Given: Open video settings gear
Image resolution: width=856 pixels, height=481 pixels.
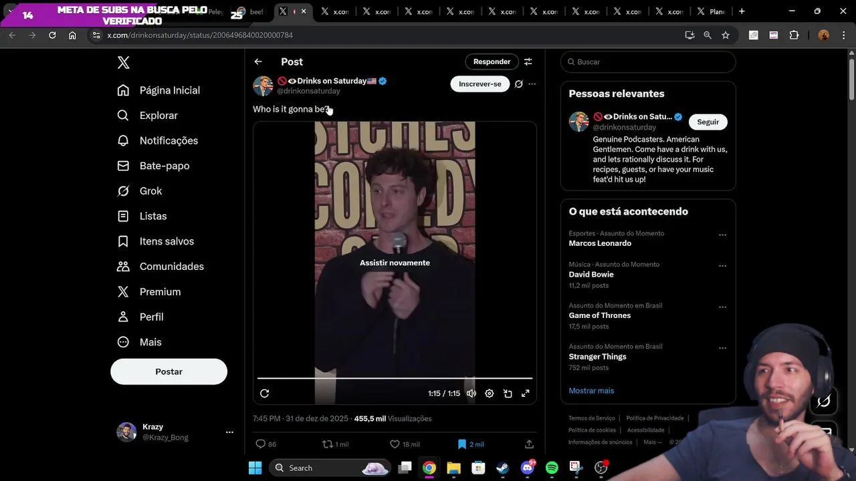Looking at the screenshot, I should [490, 393].
